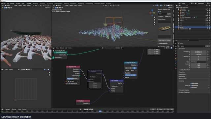Viewport: 211px width, 119px height.
Task: Switch to the Layout workspace tab
Action: pyautogui.click(x=29, y=4)
